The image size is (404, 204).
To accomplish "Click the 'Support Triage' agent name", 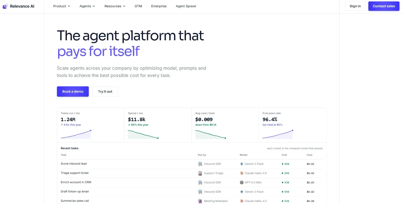I will (x=214, y=173).
